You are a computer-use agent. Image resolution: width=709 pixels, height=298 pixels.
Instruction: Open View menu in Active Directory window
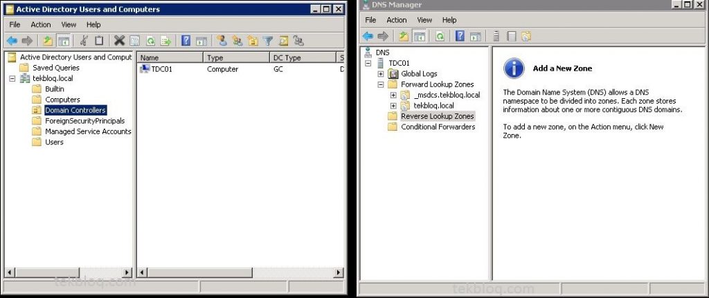tap(69, 24)
